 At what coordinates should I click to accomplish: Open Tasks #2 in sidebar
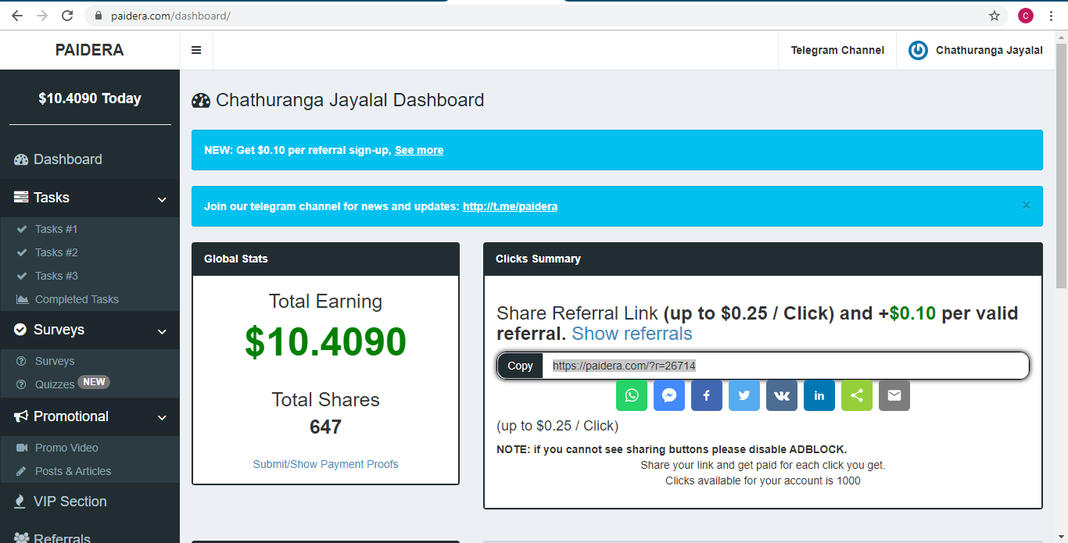90,252
